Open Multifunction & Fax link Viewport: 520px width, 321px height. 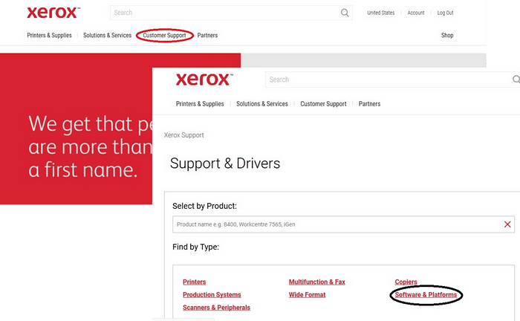tap(317, 282)
